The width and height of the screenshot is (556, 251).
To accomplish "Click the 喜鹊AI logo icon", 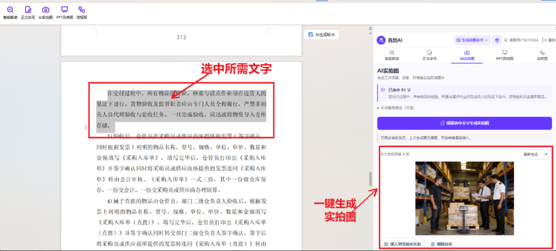I will click(381, 41).
